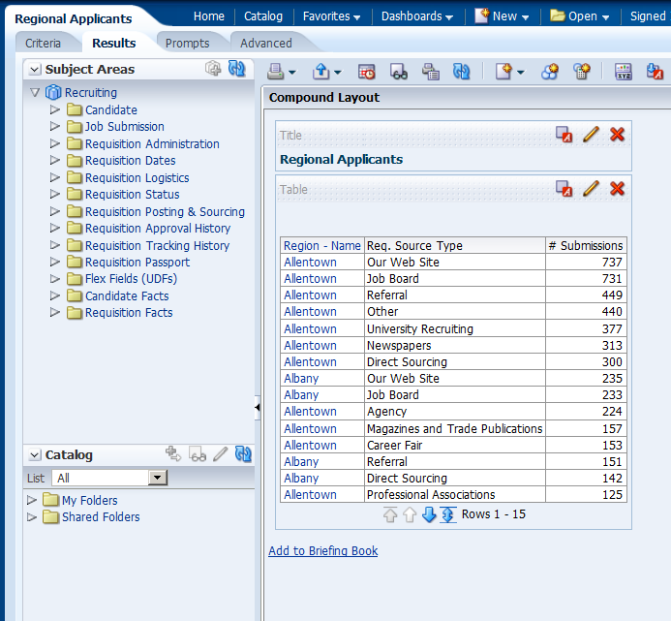Expand the Requisition Status folder
The height and width of the screenshot is (621, 671).
(x=55, y=194)
